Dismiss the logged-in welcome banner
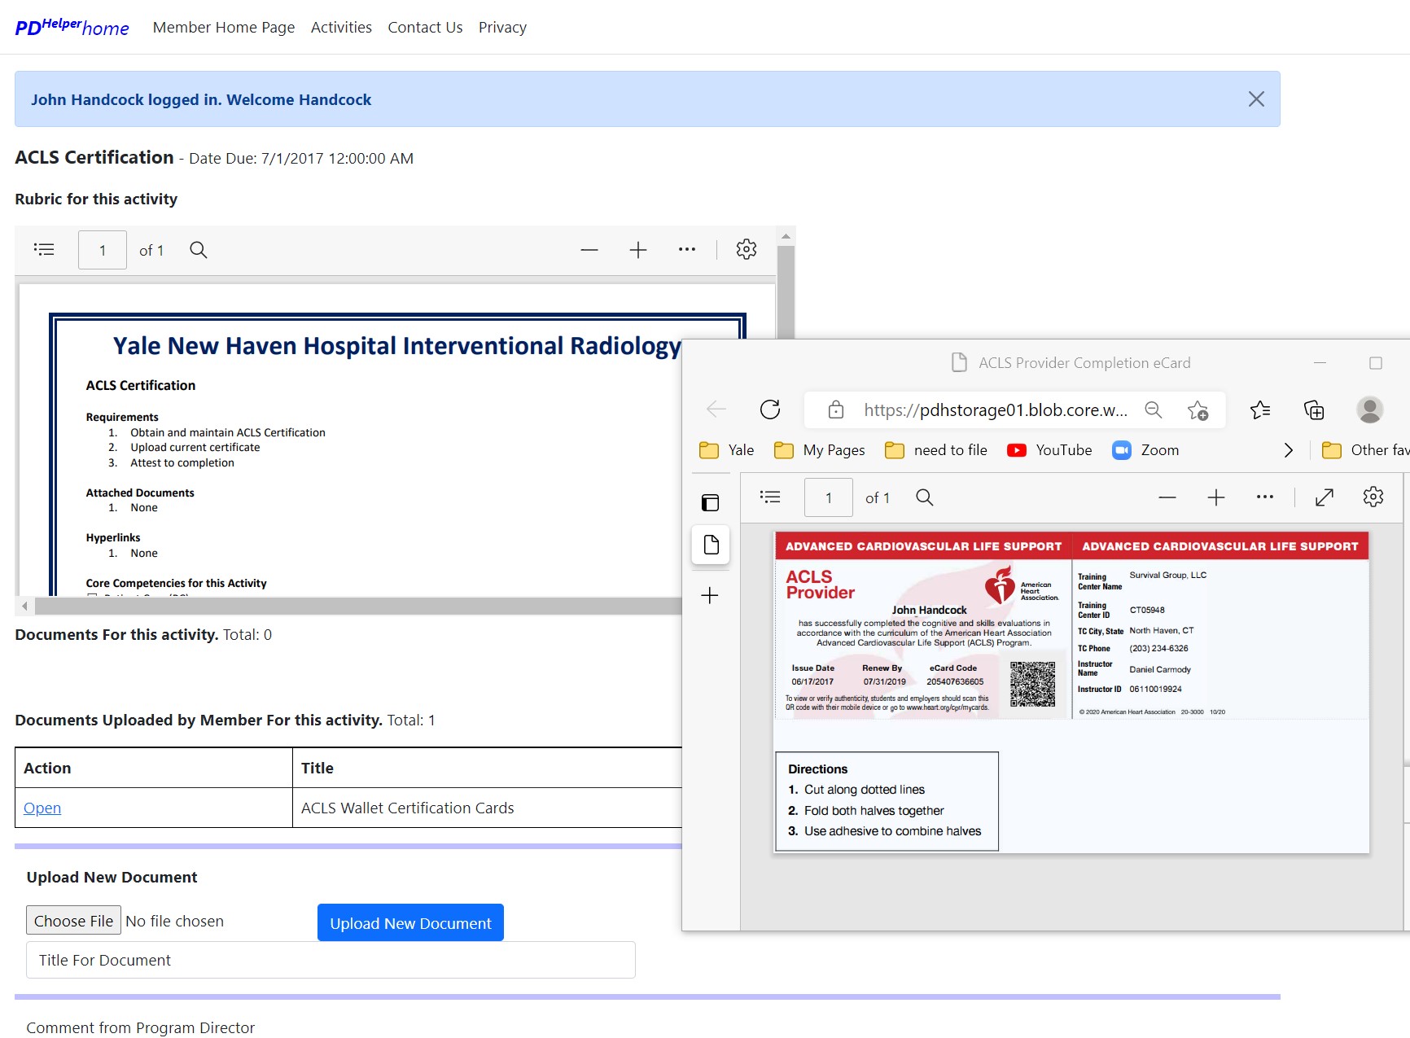The height and width of the screenshot is (1038, 1410). coord(1256,99)
